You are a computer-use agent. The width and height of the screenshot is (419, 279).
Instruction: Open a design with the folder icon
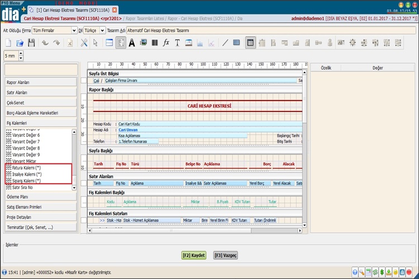coord(20,43)
